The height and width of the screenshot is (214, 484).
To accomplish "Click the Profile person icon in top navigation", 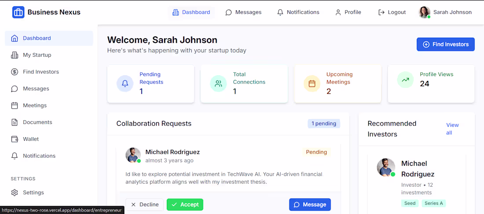I will [338, 12].
